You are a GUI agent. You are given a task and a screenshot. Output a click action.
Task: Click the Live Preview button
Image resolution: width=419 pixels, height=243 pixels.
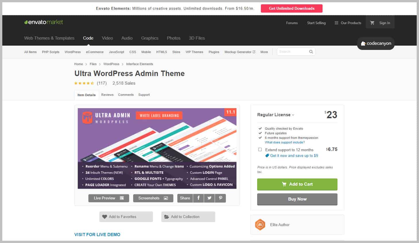[109, 198]
